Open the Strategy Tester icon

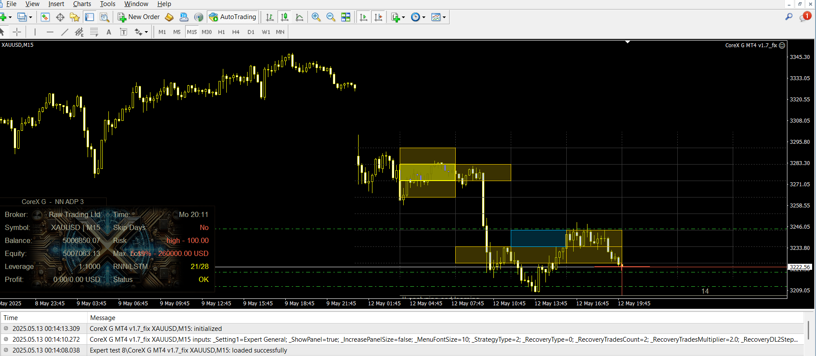pyautogui.click(x=104, y=17)
